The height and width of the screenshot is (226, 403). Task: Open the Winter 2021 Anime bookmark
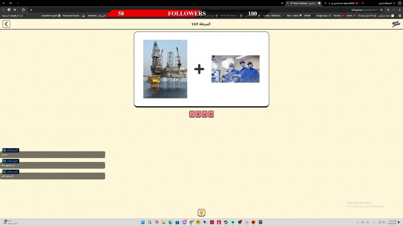click(x=231, y=16)
